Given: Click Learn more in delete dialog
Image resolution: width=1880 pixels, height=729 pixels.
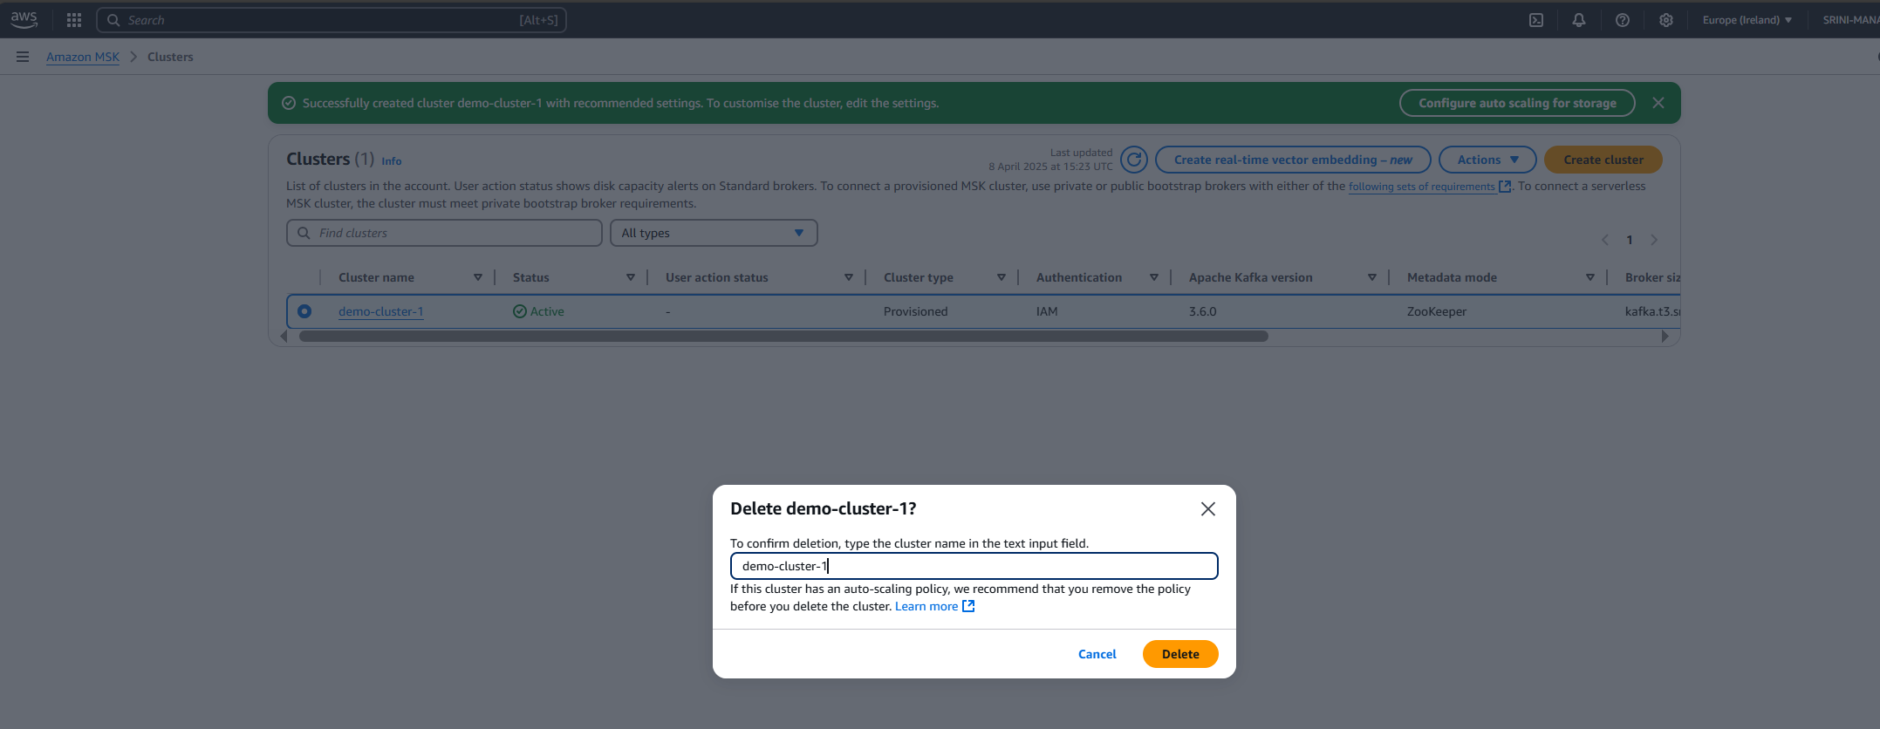Looking at the screenshot, I should pyautogui.click(x=926, y=606).
